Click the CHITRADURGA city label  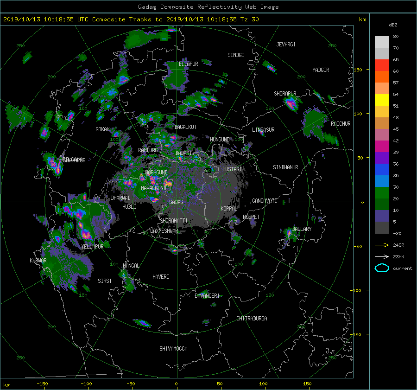(x=252, y=319)
